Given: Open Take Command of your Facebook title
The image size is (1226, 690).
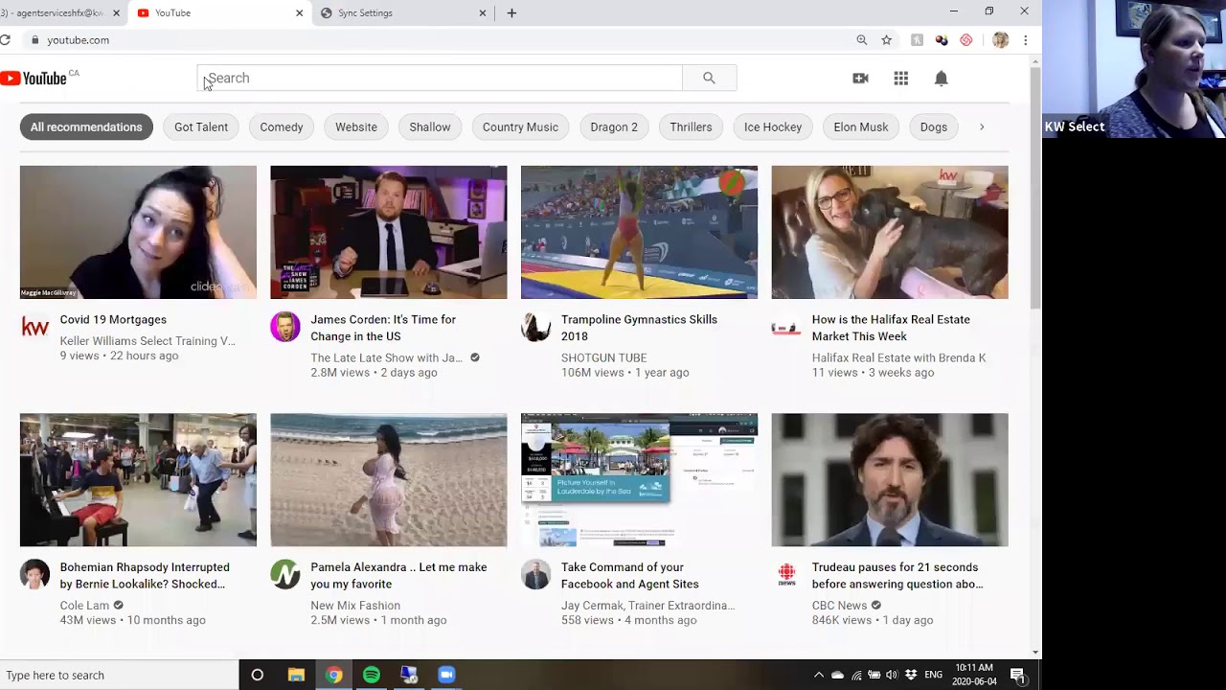Looking at the screenshot, I should click(x=630, y=575).
